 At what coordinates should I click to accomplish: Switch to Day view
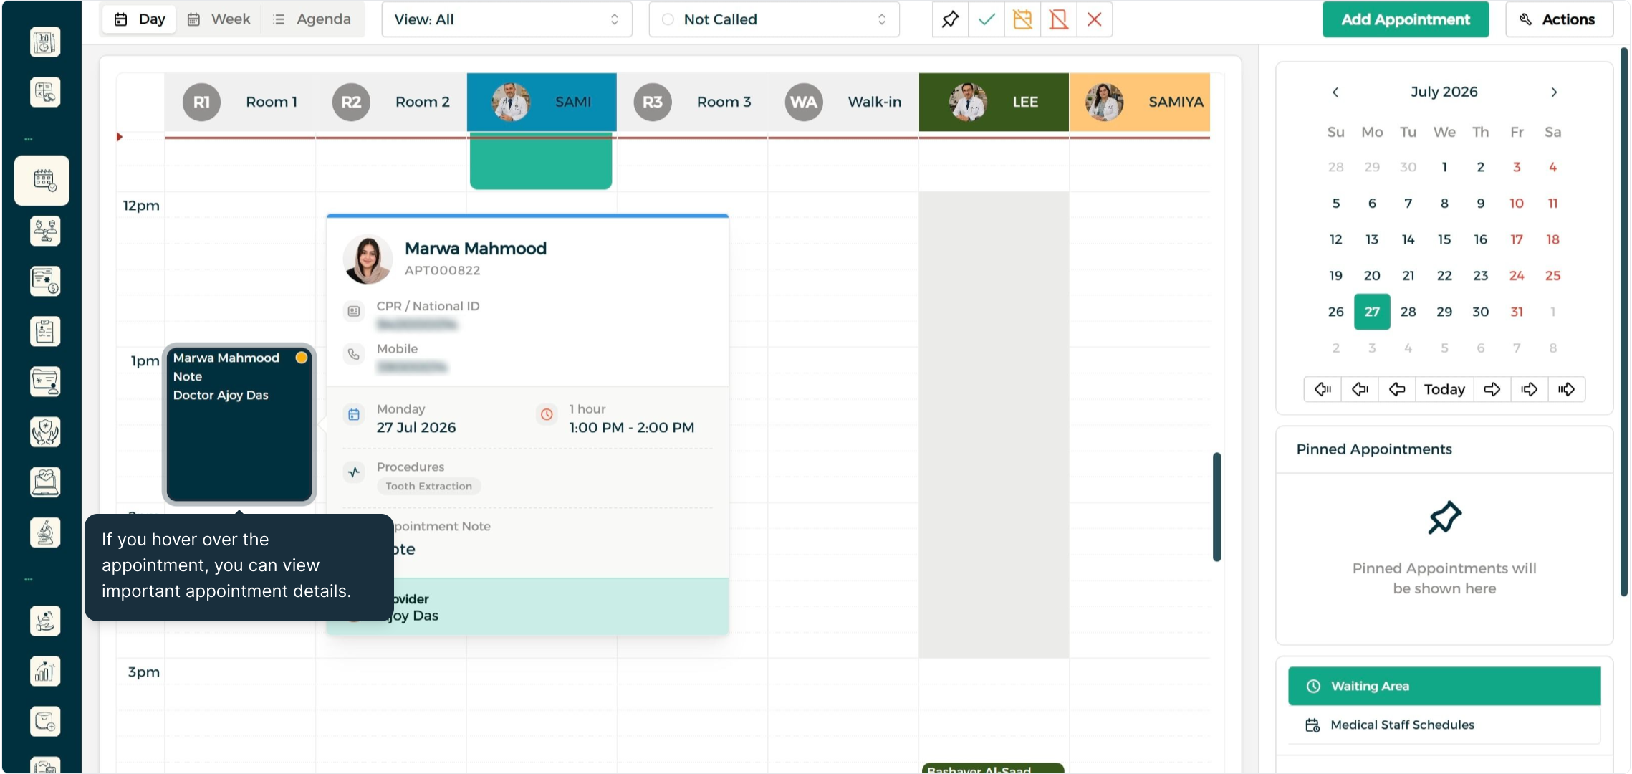pos(140,19)
